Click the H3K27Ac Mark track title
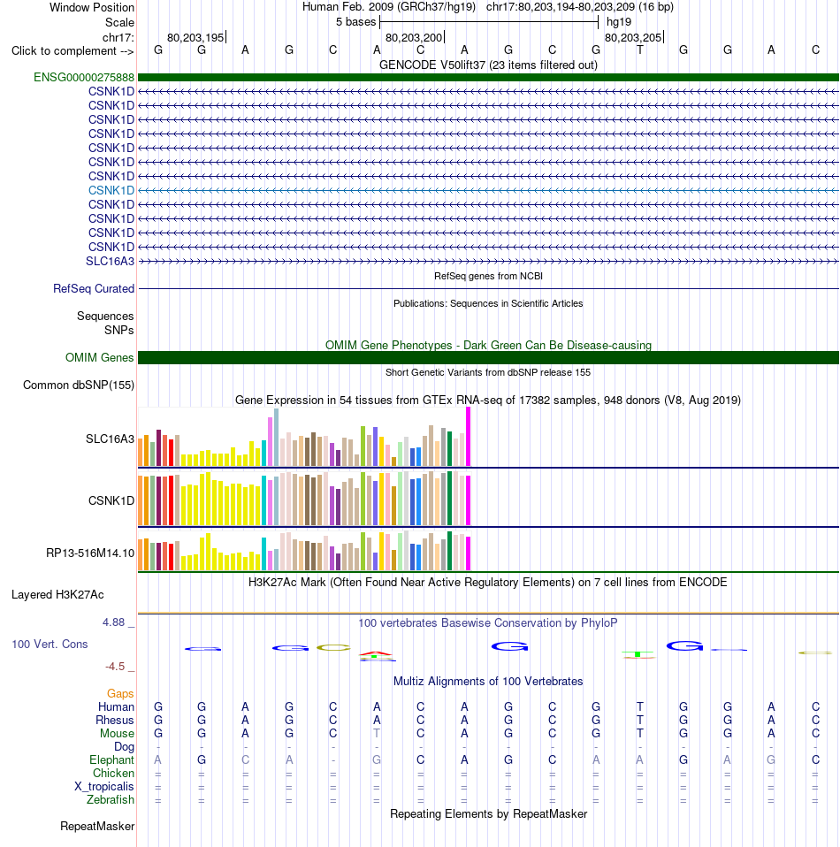This screenshot has width=840, height=847. (x=488, y=583)
